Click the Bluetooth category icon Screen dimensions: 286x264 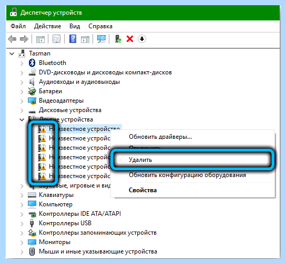pyautogui.click(x=32, y=63)
